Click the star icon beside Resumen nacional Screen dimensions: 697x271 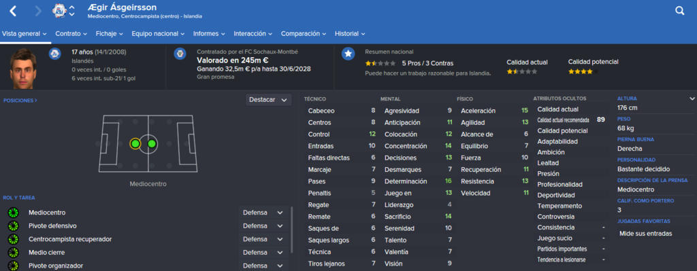[348, 54]
